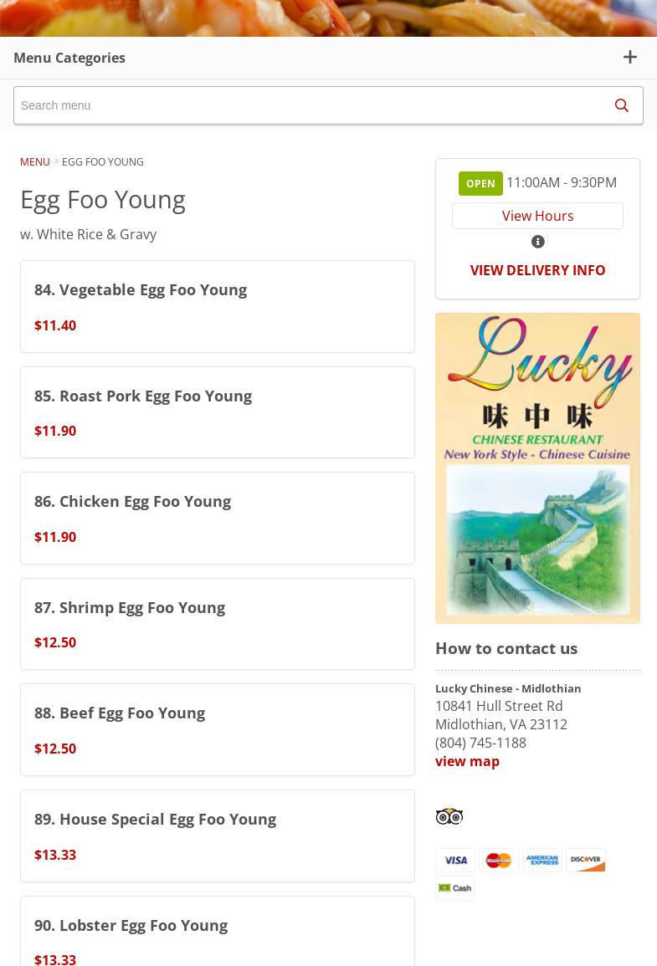
Task: Open the view map link
Action: (x=467, y=761)
